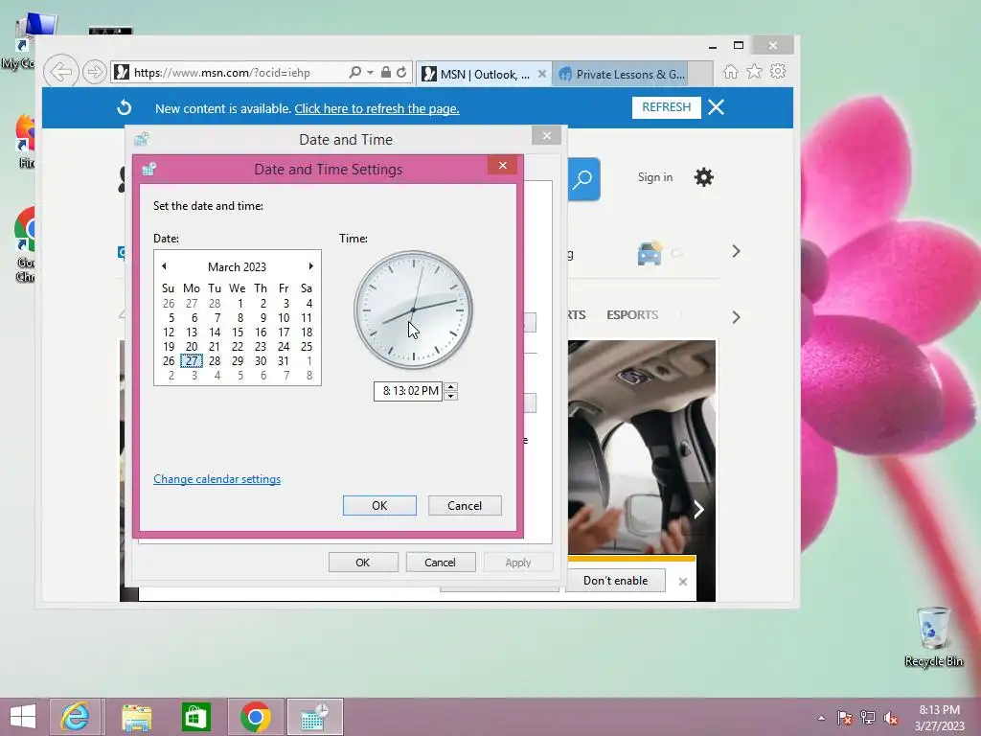Open Favorites star icon
Image resolution: width=981 pixels, height=736 pixels.
(x=755, y=72)
